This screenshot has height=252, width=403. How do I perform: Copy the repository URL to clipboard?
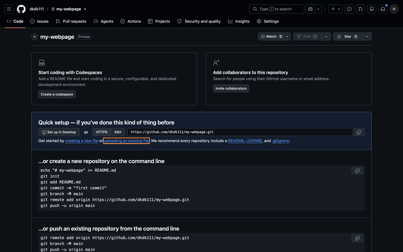click(359, 132)
